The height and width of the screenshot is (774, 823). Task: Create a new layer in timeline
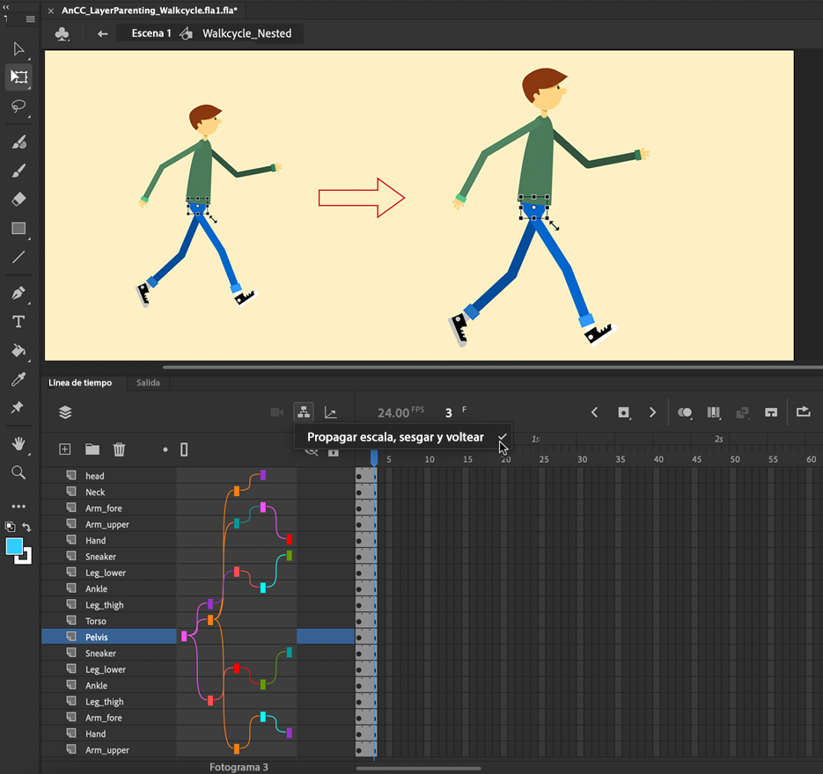(64, 449)
